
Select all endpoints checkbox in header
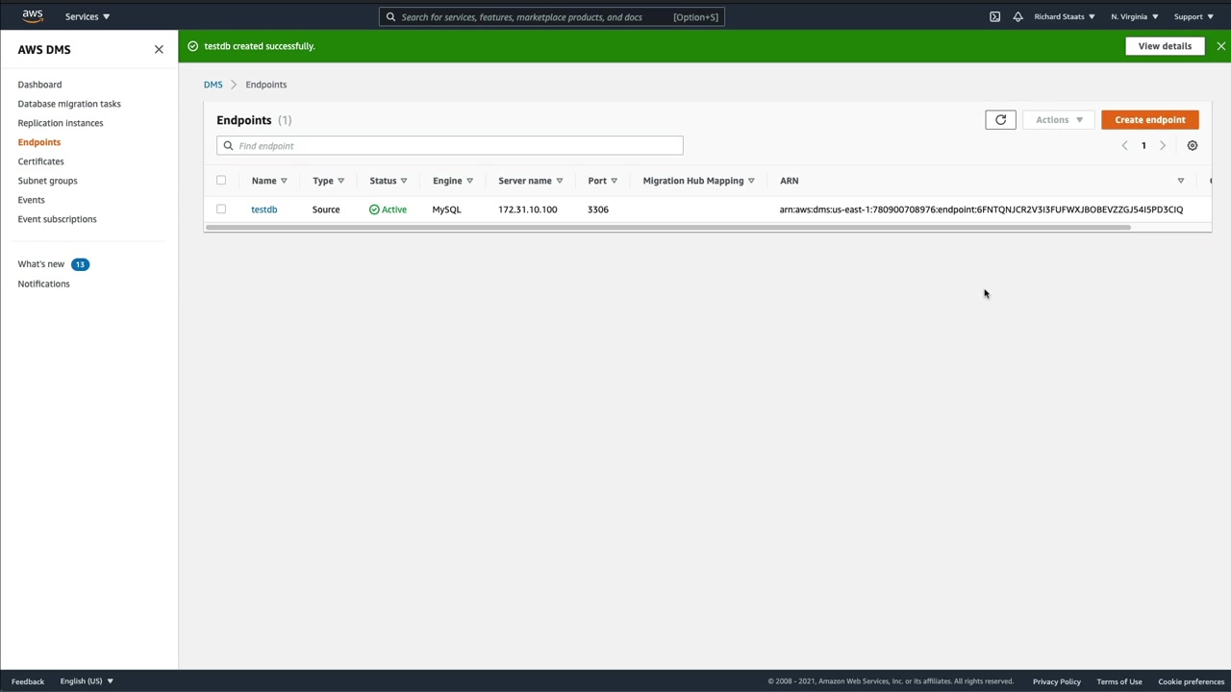221,181
